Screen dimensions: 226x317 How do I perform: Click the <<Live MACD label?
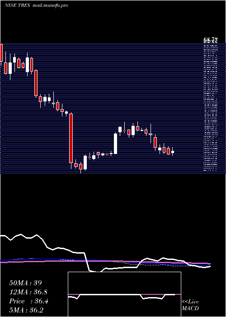click(190, 305)
